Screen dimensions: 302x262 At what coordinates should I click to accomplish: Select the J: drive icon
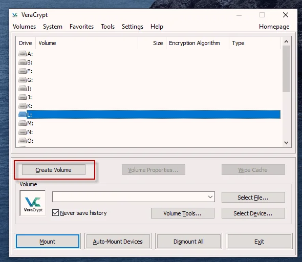point(23,97)
